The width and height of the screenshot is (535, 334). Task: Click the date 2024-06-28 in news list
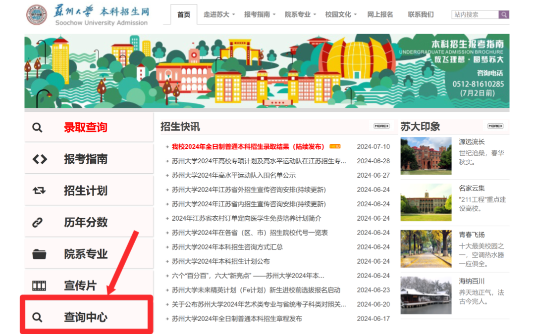click(374, 161)
